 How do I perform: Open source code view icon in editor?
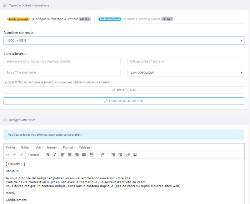[8, 155]
